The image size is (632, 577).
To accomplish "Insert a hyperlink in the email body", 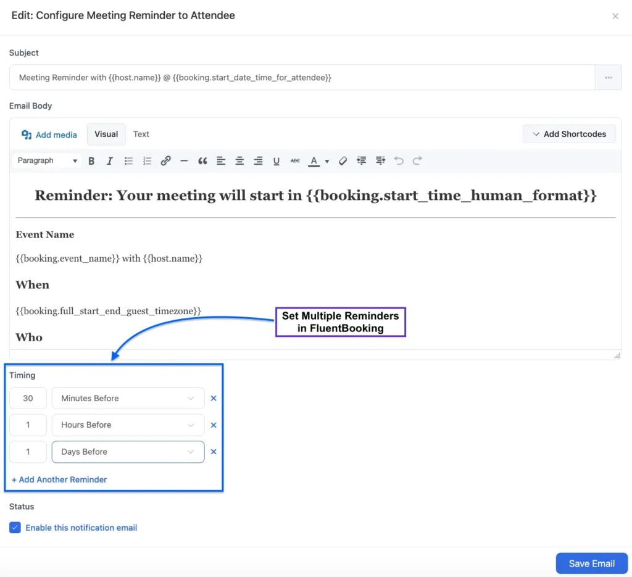I will pyautogui.click(x=165, y=160).
